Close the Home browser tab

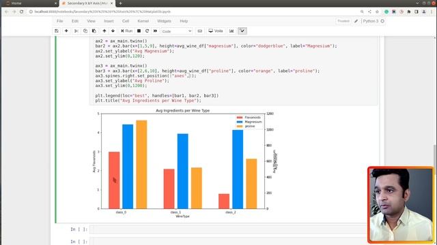click(x=55, y=3)
